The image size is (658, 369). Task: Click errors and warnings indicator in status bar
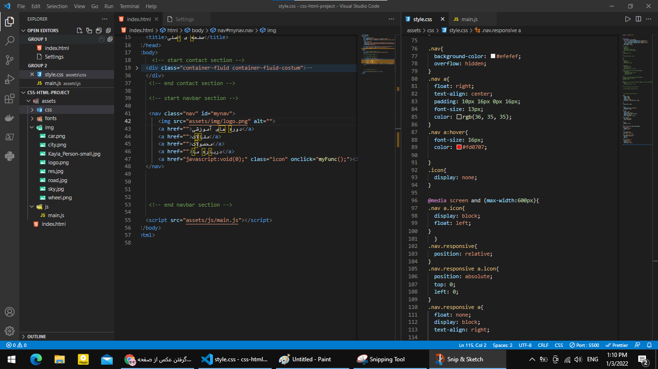pyautogui.click(x=16, y=345)
